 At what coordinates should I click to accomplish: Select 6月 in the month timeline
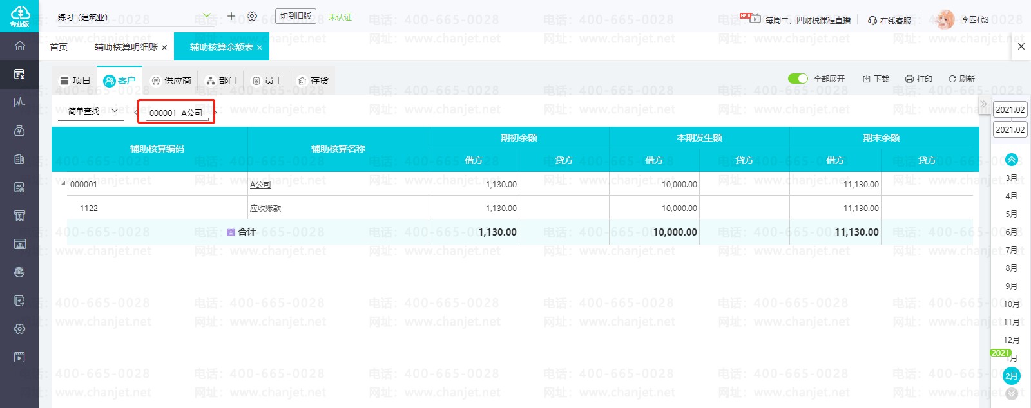coord(1011,232)
